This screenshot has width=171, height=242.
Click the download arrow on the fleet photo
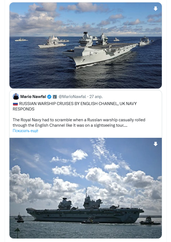coord(156,9)
